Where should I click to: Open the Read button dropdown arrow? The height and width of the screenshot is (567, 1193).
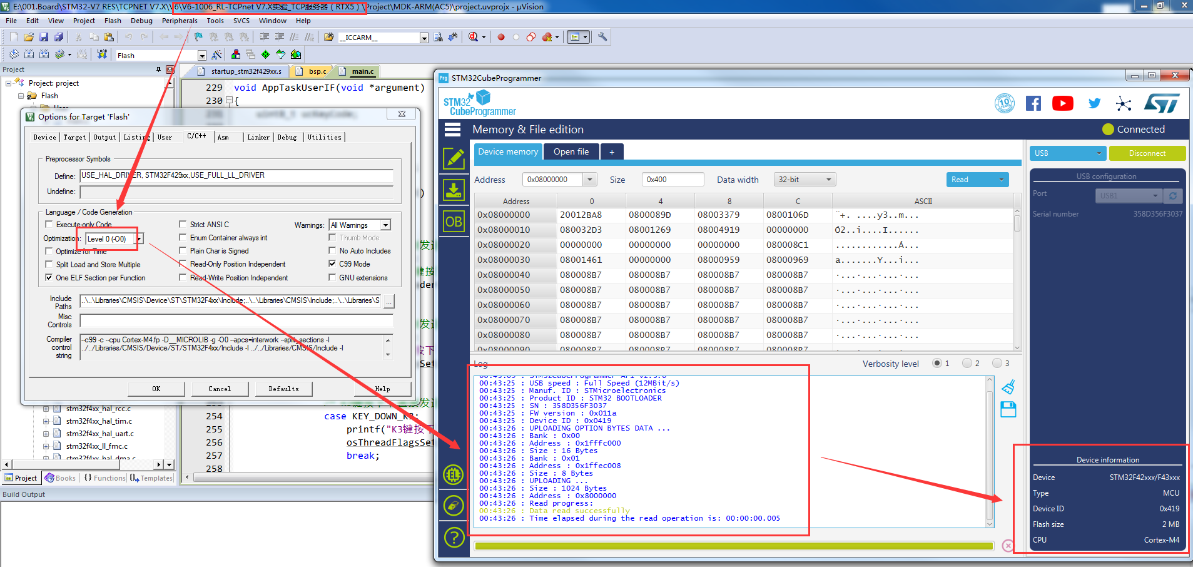click(x=1001, y=180)
